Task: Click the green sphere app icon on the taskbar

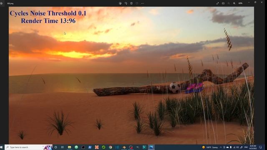Action: tap(76, 147)
